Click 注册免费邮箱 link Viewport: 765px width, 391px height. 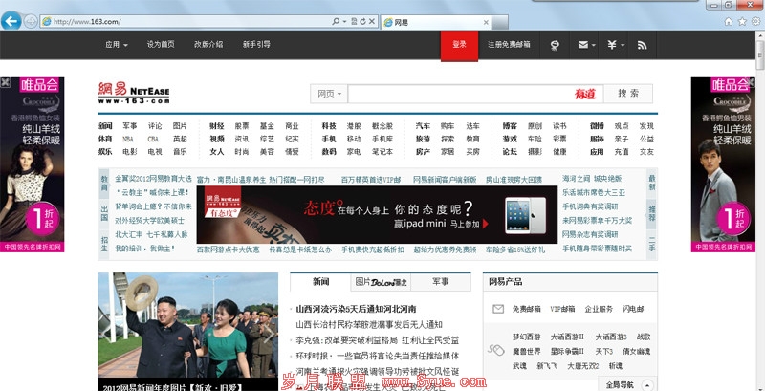coord(509,44)
